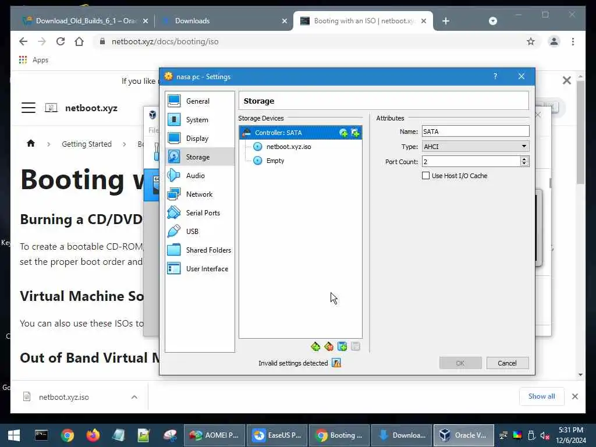596x447 pixels.
Task: Bookmark this page with the star icon
Action: point(531,41)
